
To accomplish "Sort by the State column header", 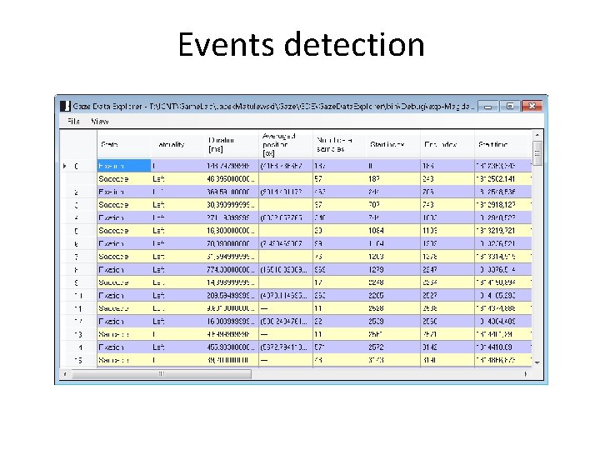I will click(124, 144).
